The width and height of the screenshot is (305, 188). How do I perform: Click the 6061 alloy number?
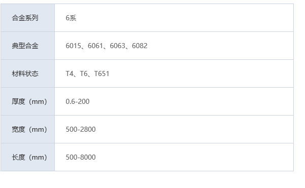click(x=95, y=46)
